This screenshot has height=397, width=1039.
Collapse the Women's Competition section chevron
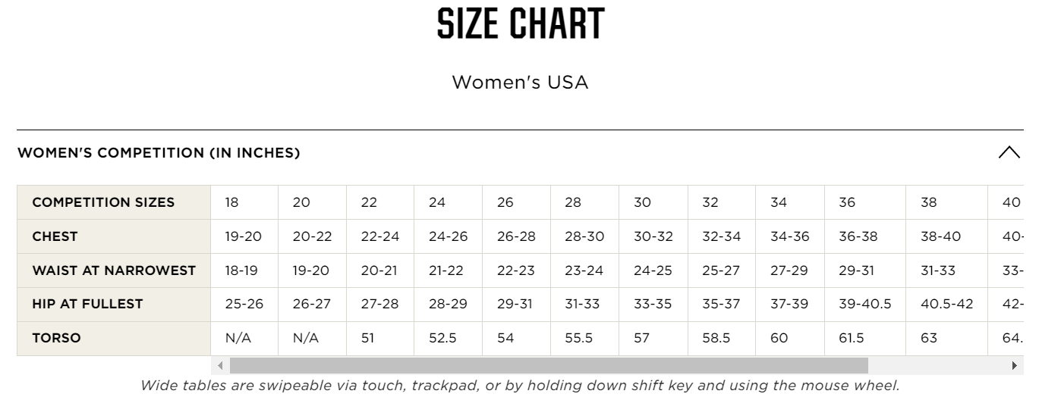coord(1009,152)
